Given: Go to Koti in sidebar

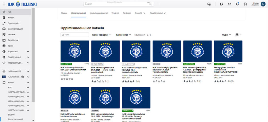Looking at the screenshot, I should 15,12.
